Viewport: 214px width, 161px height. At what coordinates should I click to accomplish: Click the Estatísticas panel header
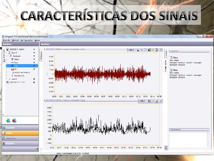[189, 129]
